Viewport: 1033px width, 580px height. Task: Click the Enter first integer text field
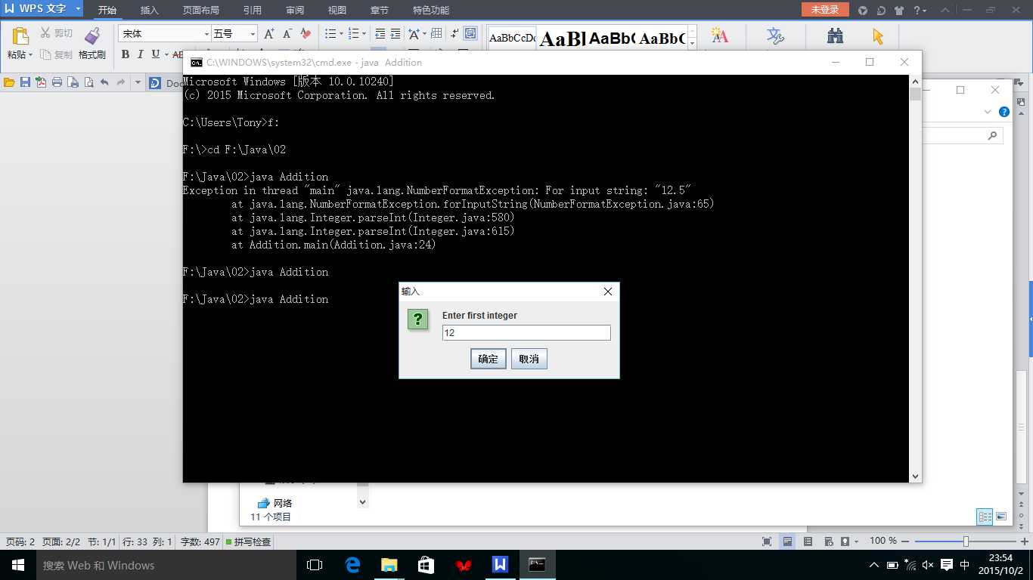click(x=526, y=332)
